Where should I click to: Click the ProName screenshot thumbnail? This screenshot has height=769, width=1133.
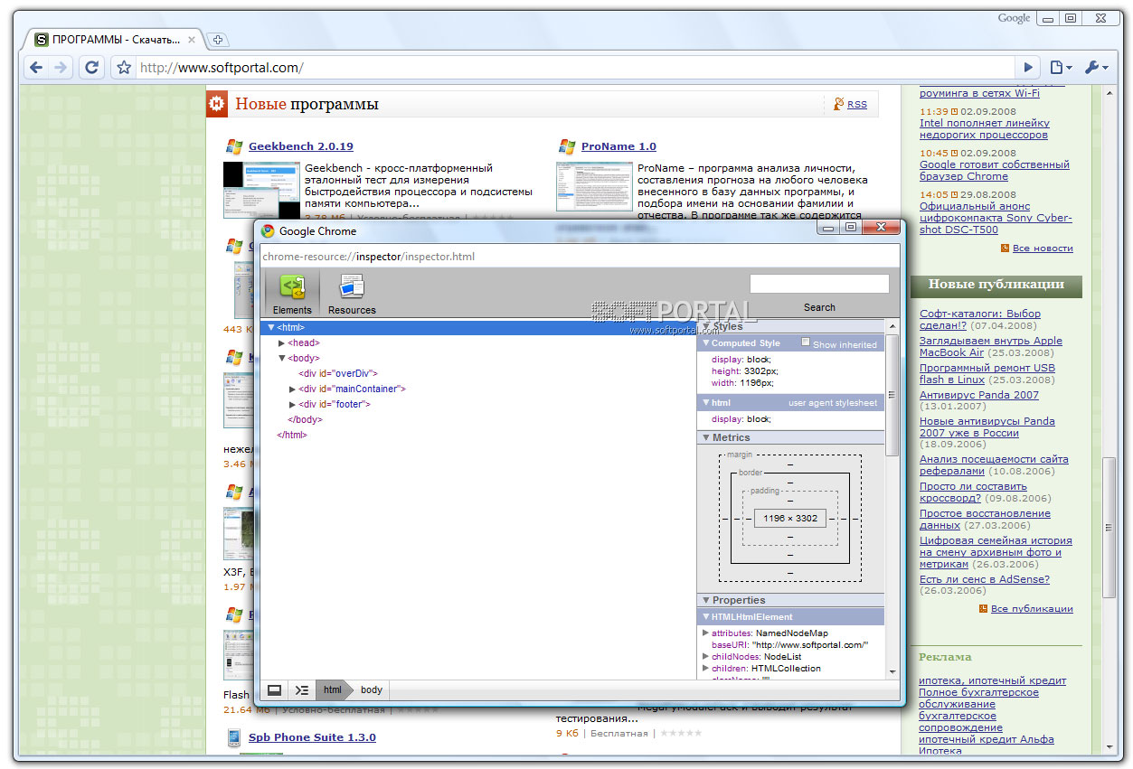pyautogui.click(x=594, y=189)
